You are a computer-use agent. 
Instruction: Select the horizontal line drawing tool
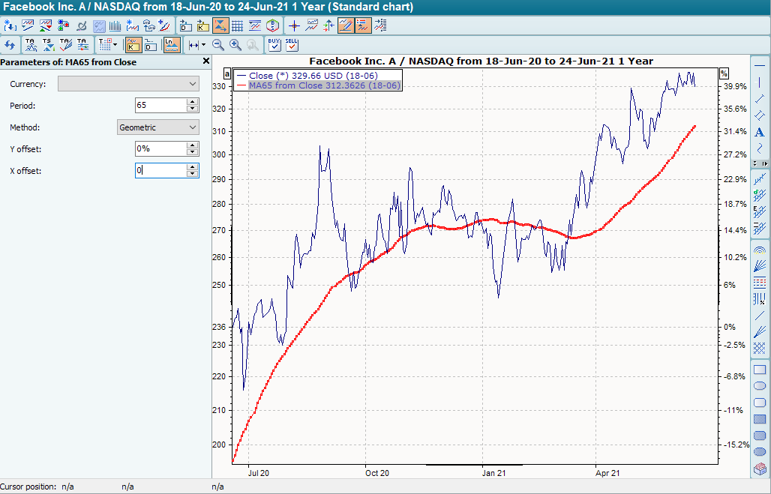(x=761, y=65)
